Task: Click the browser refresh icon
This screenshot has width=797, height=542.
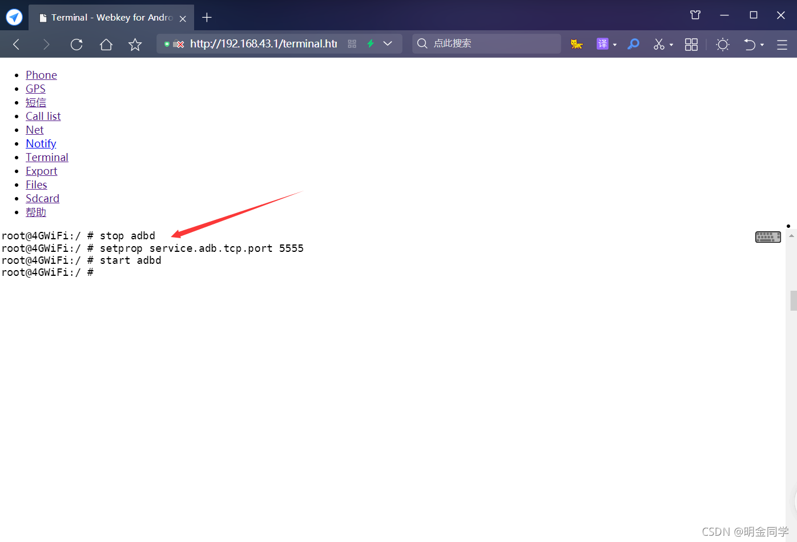Action: [x=77, y=44]
